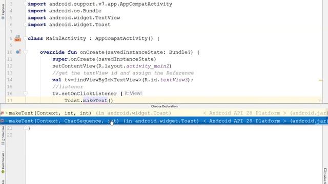328x184 pixels.
Task: Click line number 17 in the gutter
Action: click(10, 101)
